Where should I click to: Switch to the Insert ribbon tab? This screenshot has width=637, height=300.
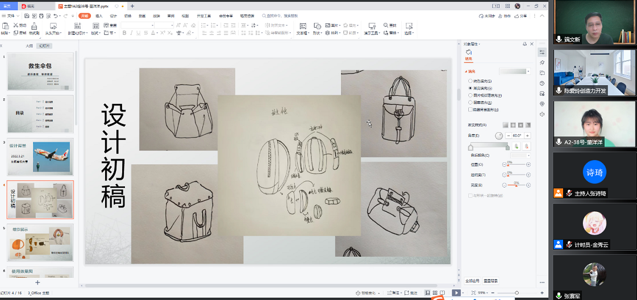coord(99,16)
